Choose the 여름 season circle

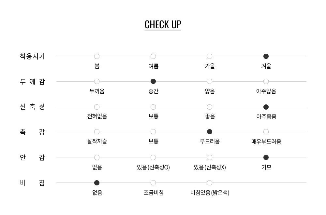[x=153, y=56]
